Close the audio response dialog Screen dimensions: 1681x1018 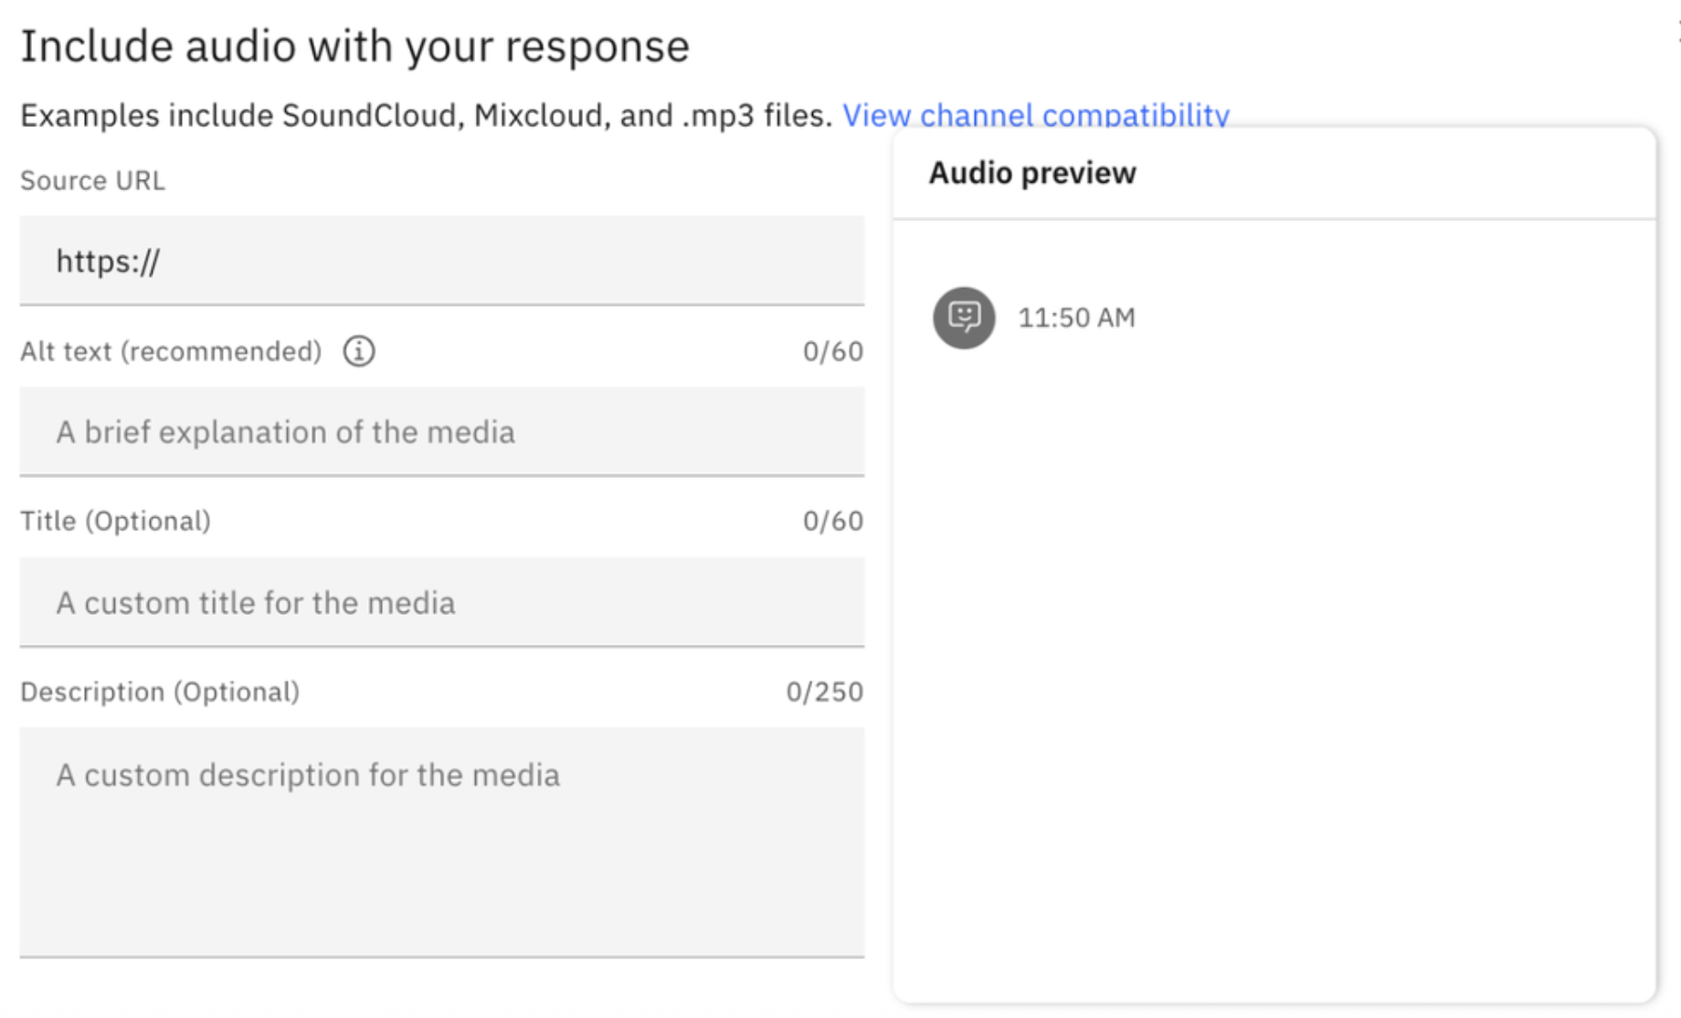click(1677, 33)
